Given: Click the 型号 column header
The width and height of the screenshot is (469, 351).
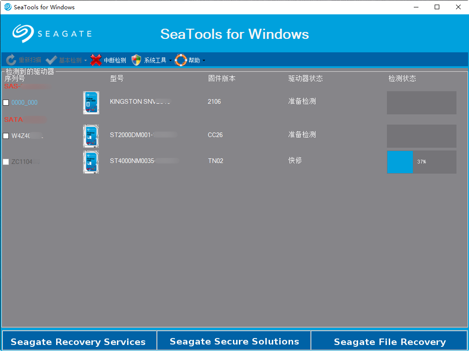Looking at the screenshot, I should pos(116,79).
